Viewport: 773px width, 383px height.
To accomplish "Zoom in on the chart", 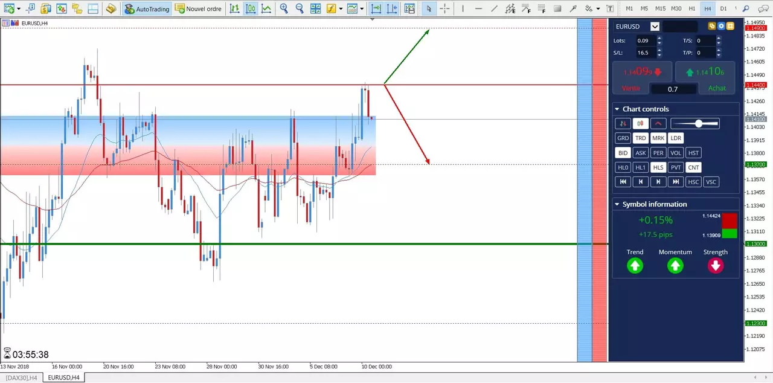I will point(284,8).
